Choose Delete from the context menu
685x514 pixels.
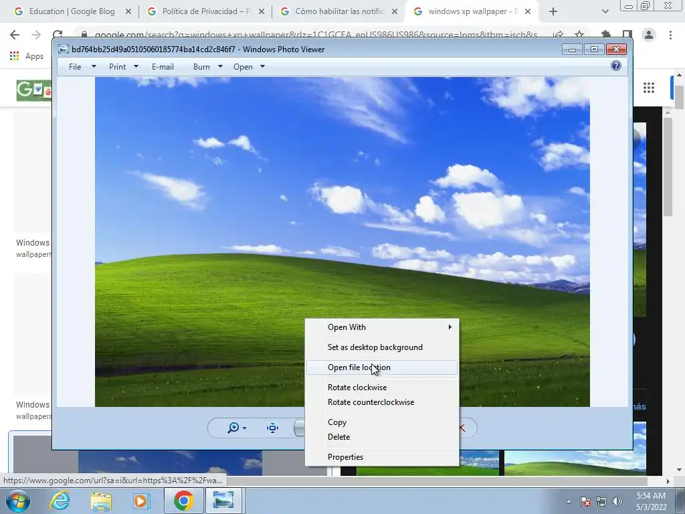click(x=382, y=436)
